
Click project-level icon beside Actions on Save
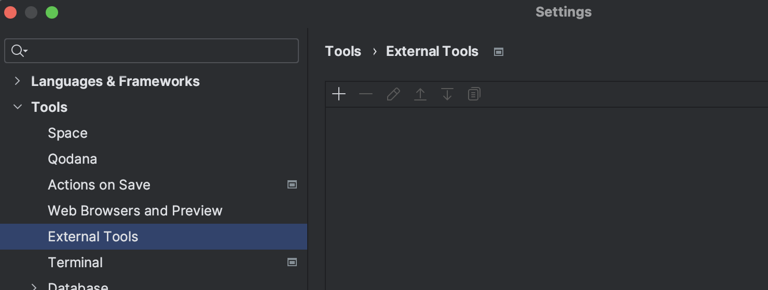pyautogui.click(x=292, y=184)
